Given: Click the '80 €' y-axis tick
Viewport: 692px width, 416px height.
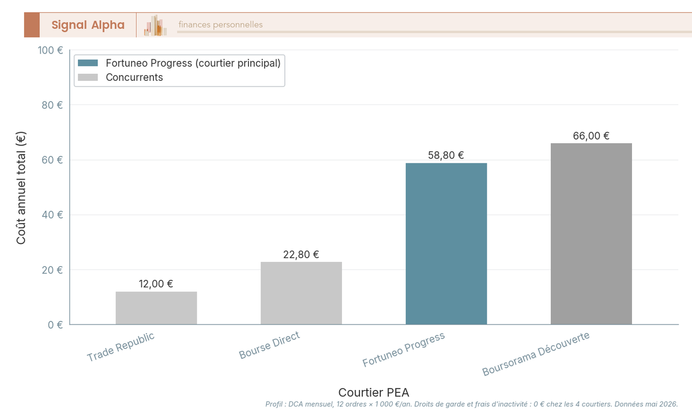Looking at the screenshot, I should [x=53, y=105].
